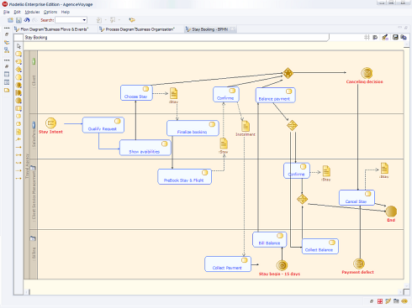
Task: Expand the forward navigation dropdown arrow
Action: pos(119,20)
